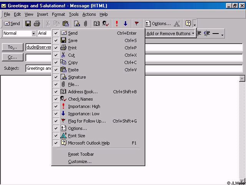Click the Cc input field
The height and width of the screenshot is (185, 246).
38,57
